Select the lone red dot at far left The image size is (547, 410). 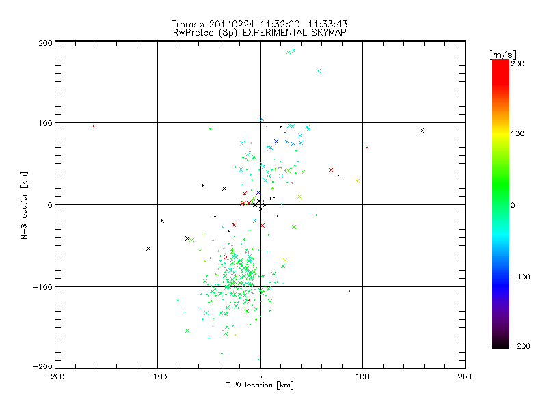(93, 126)
